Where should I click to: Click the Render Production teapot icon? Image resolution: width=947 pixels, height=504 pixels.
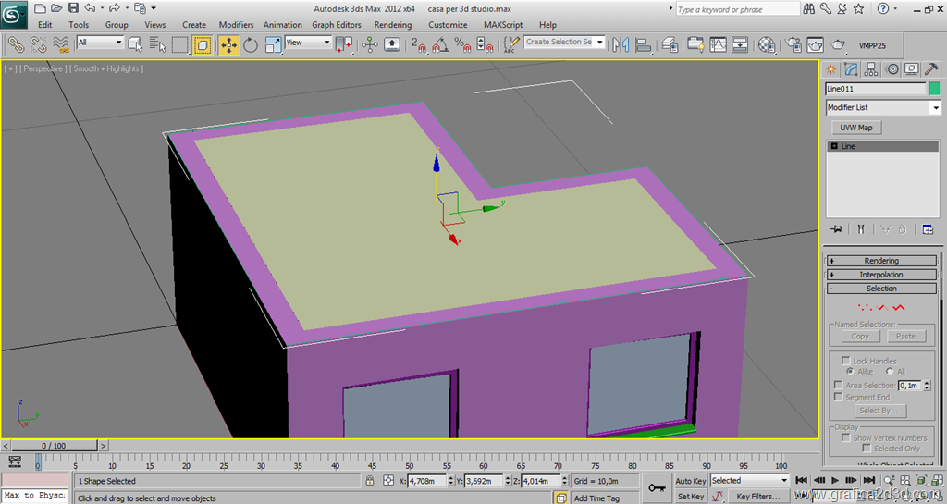(837, 44)
